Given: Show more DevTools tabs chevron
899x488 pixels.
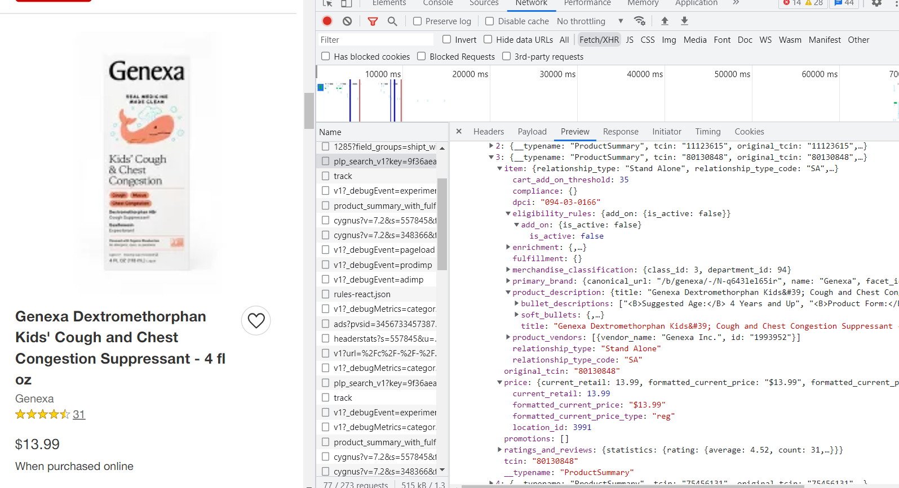Looking at the screenshot, I should tap(736, 3).
